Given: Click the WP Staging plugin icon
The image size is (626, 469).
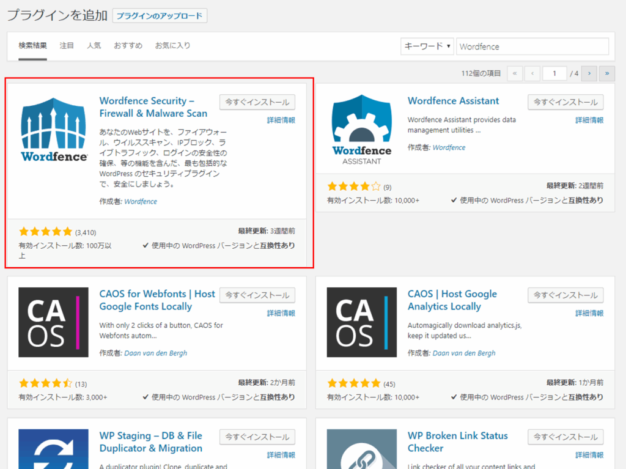Looking at the screenshot, I should 54,449.
